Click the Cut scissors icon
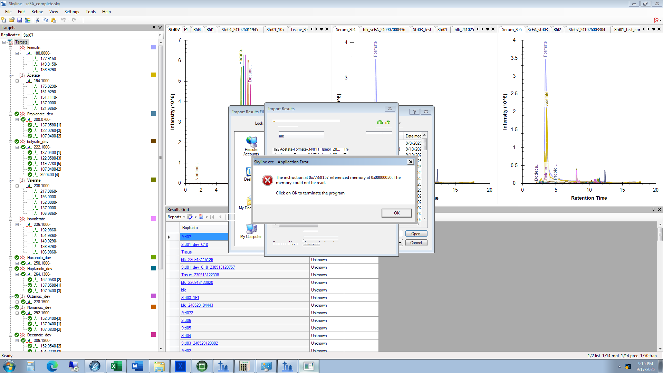Image resolution: width=663 pixels, height=373 pixels. pos(37,20)
